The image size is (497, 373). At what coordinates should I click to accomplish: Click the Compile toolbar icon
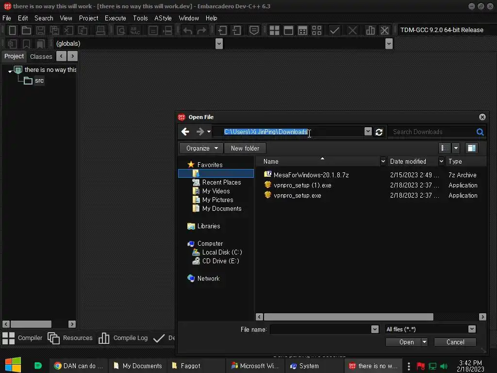[x=274, y=31]
